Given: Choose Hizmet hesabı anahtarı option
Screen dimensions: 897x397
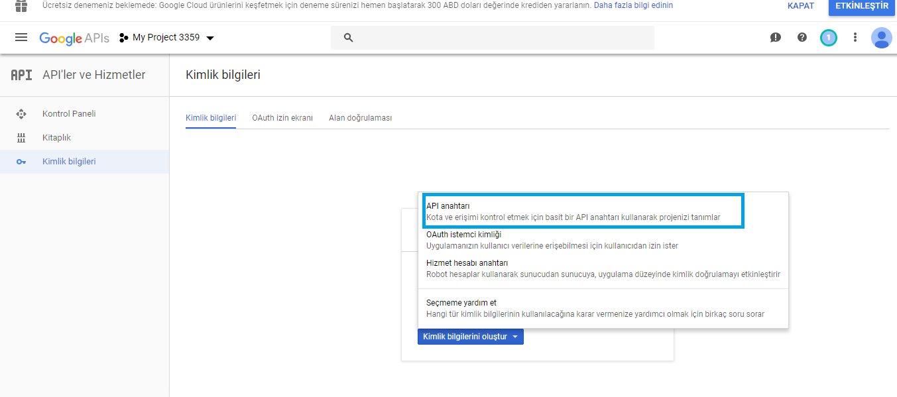Looking at the screenshot, I should click(x=603, y=268).
